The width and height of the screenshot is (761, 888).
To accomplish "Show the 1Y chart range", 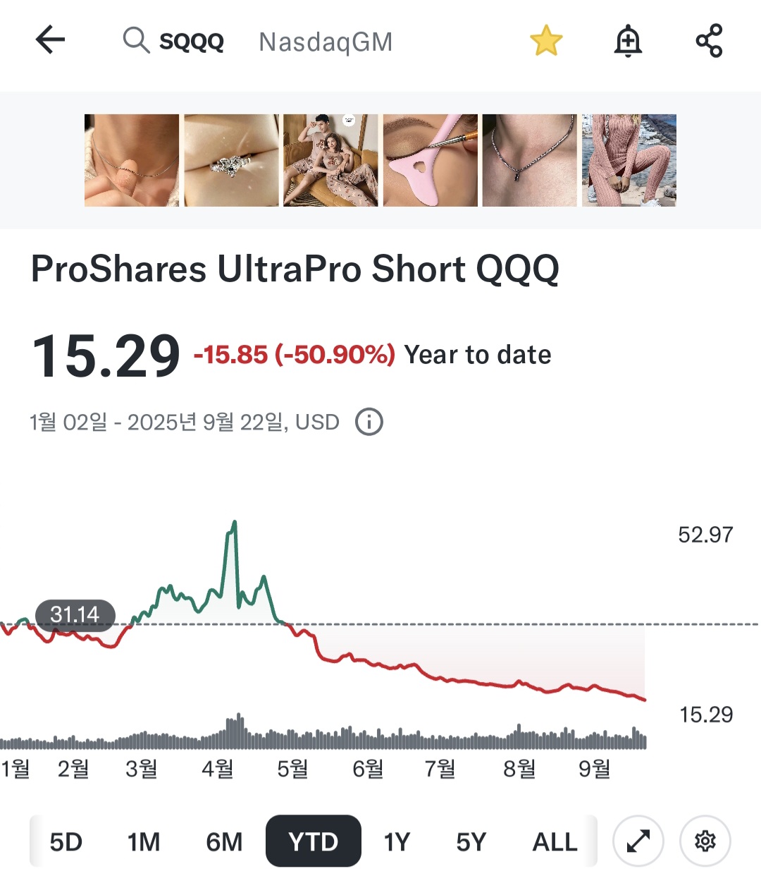I will click(x=397, y=841).
